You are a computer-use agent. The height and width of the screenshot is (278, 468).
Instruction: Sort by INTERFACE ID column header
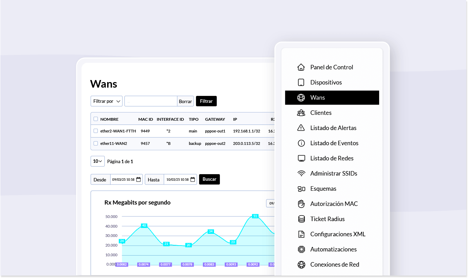(x=170, y=119)
